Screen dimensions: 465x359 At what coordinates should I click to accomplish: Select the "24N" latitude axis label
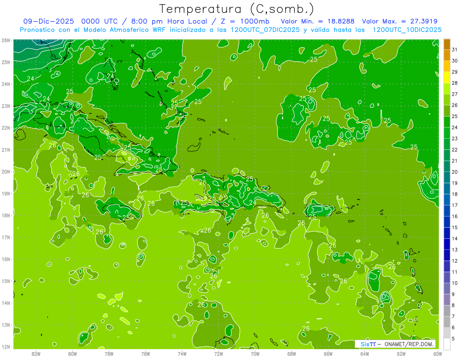tap(5, 84)
